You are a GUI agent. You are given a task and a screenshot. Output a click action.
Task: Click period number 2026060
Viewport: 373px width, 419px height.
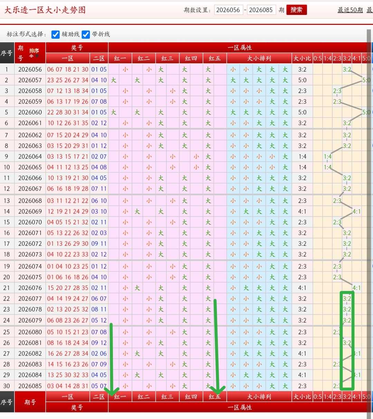(30, 112)
